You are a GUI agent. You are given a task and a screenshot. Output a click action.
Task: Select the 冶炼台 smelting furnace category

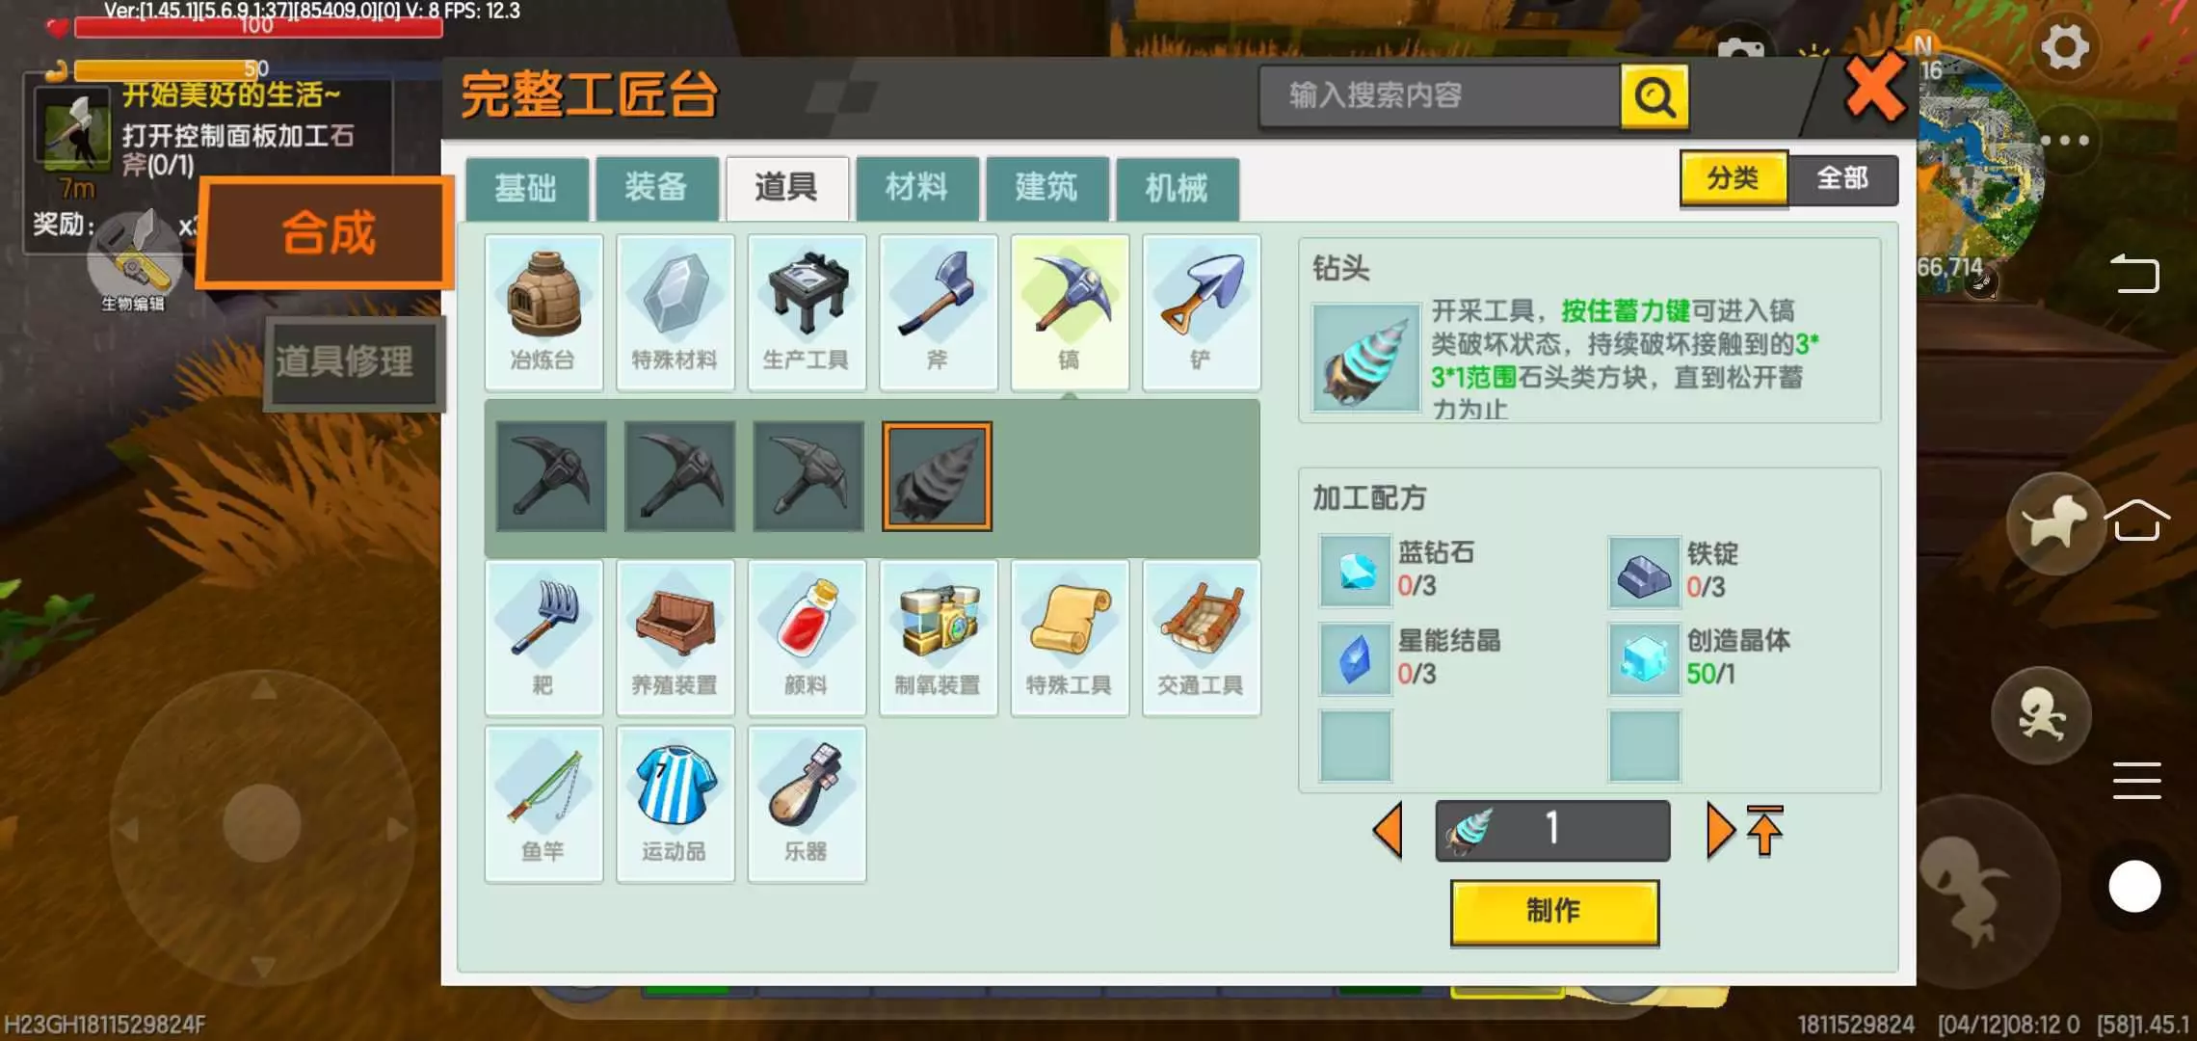543,312
